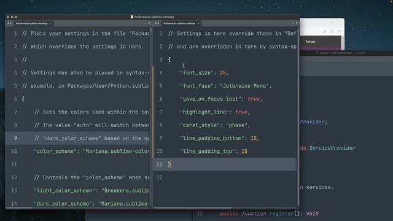Go to next tab in right pane
393x221 pixels.
coord(158,23)
